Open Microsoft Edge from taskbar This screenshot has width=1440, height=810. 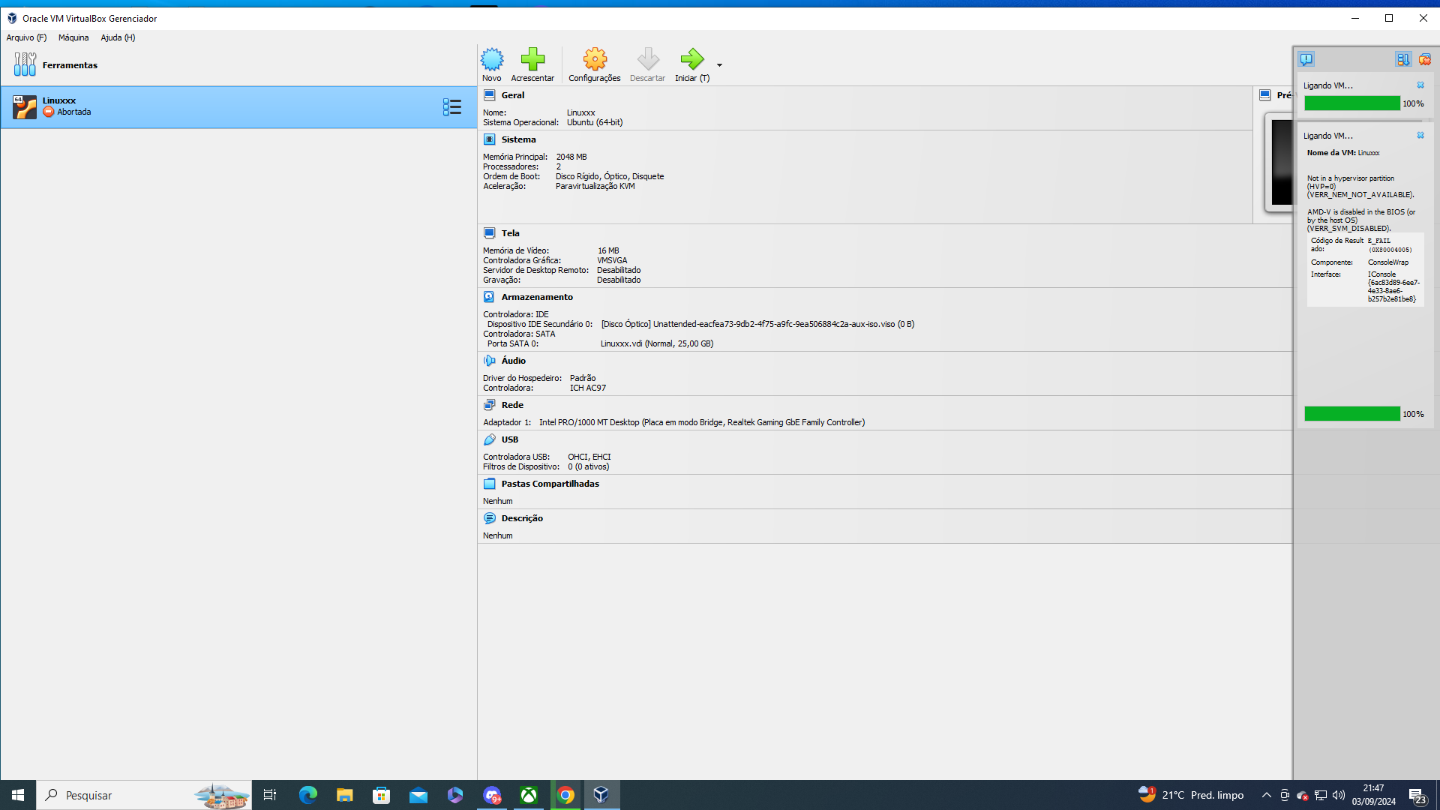click(x=307, y=795)
